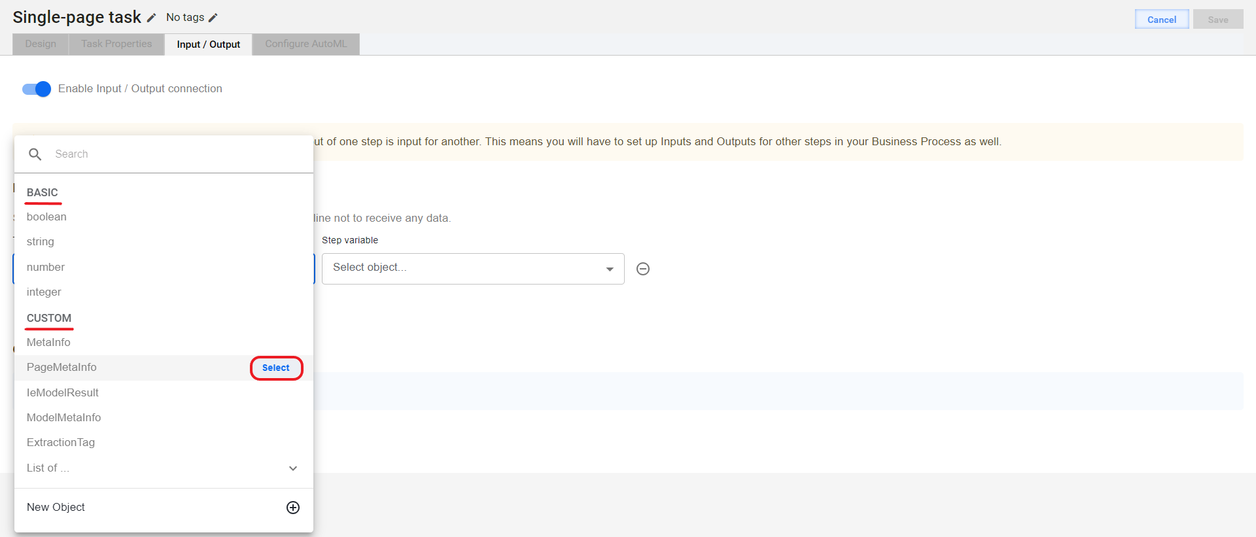Pick the IeModelResult custom type
This screenshot has width=1256, height=537.
click(164, 393)
